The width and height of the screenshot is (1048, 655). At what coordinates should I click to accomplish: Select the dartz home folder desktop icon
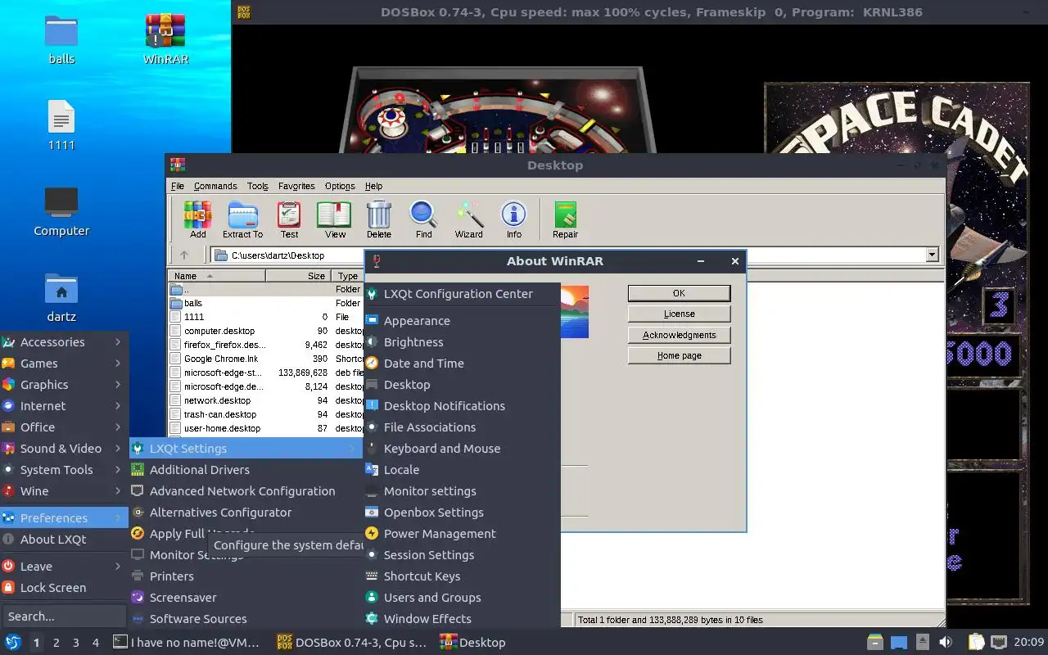pyautogui.click(x=61, y=297)
